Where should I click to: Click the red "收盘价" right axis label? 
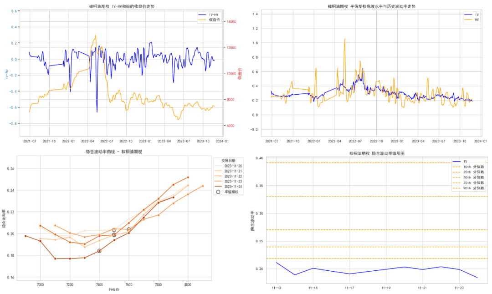coord(240,74)
